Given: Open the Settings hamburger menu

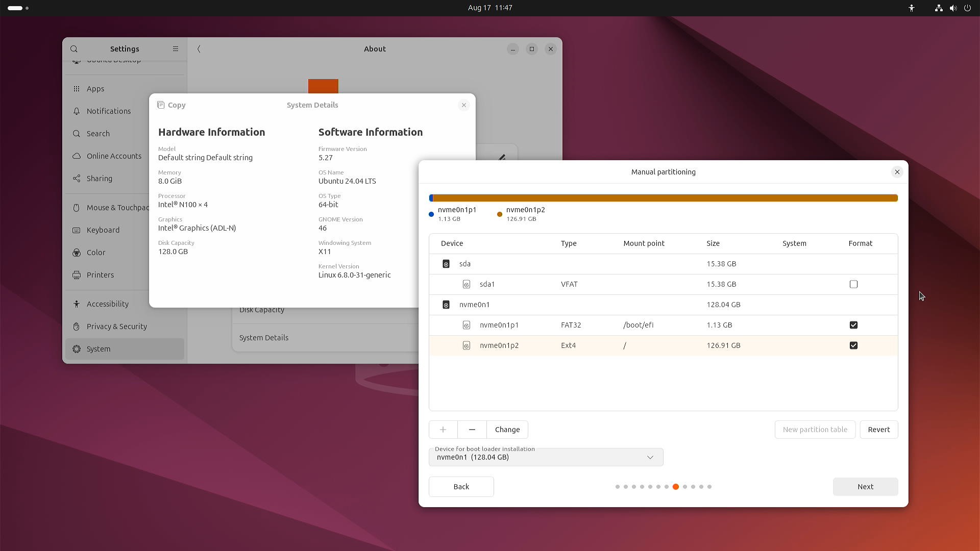Looking at the screenshot, I should pyautogui.click(x=176, y=49).
